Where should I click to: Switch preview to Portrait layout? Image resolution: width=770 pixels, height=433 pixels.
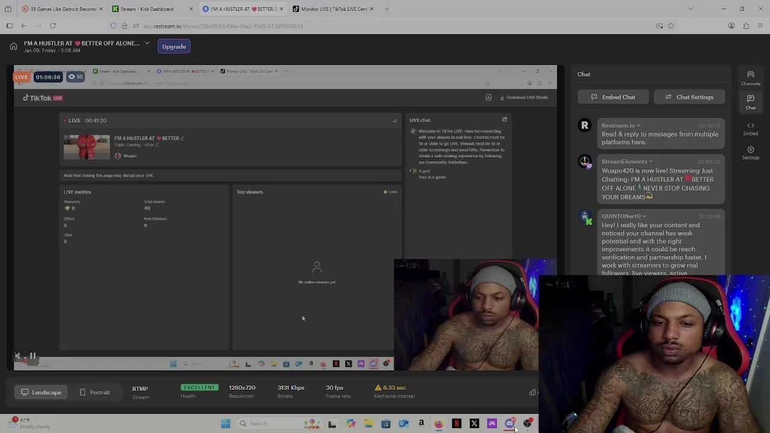pos(94,392)
